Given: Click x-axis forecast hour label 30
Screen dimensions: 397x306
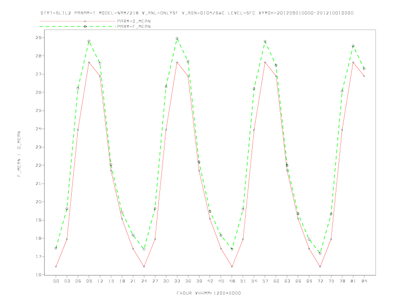Looking at the screenshot, I should pos(166,281).
